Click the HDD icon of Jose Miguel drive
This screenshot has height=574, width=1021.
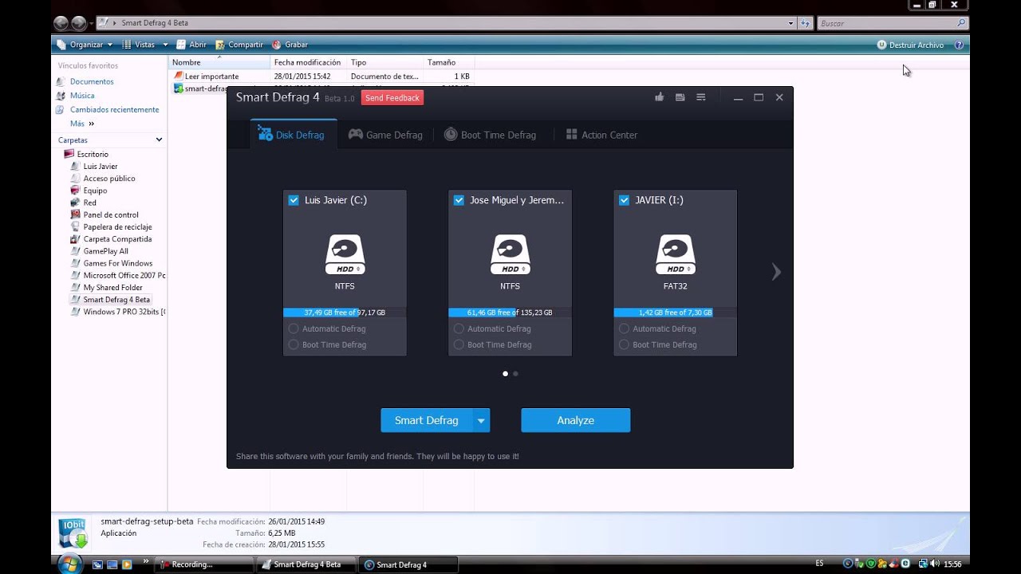510,255
